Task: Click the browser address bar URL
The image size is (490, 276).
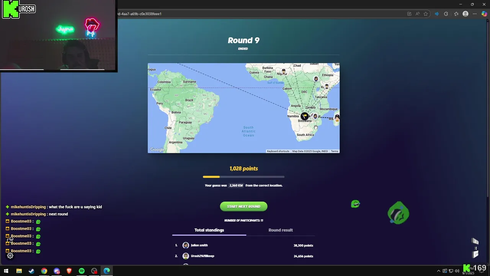Action: pos(139,14)
